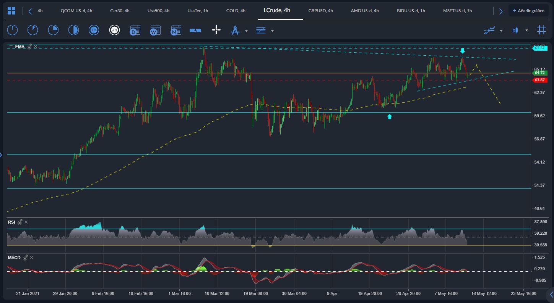
Task: Expand the indicators dropdown arrow
Action: [x=501, y=31]
